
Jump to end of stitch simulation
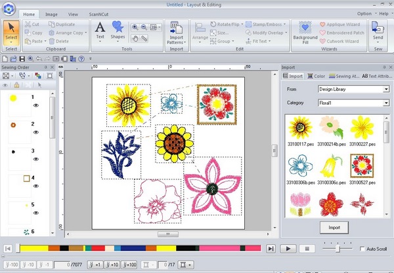pyautogui.click(x=271, y=249)
